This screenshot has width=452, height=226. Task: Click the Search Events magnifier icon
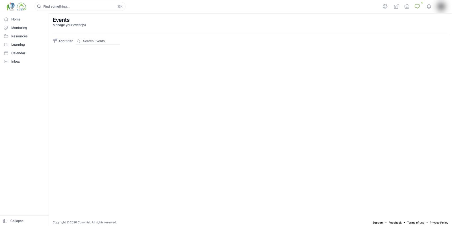coord(79,41)
